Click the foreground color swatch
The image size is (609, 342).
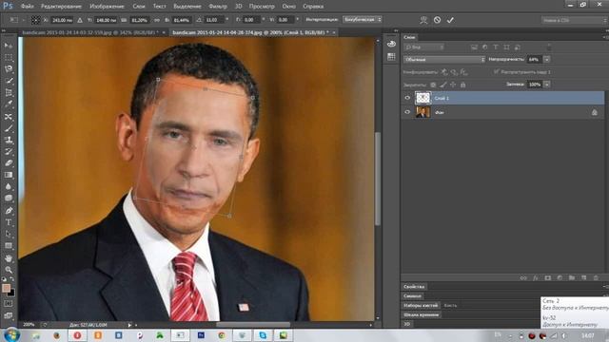point(6,288)
